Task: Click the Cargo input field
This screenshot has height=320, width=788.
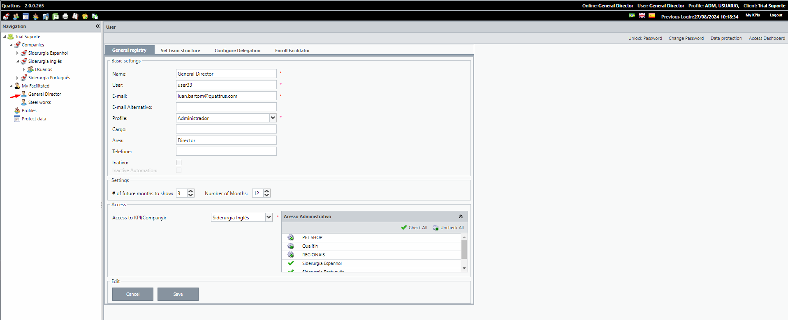Action: [x=226, y=129]
